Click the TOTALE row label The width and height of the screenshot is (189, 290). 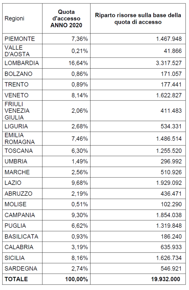click(16, 279)
